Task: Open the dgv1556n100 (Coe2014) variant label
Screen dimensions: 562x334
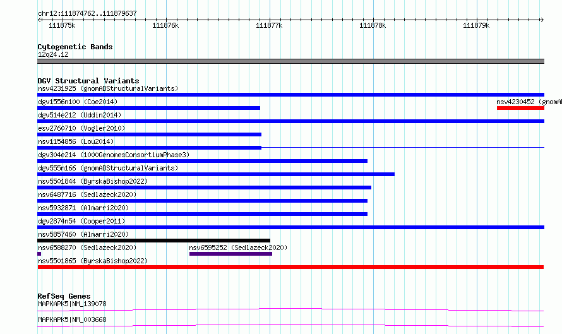Action: pyautogui.click(x=78, y=102)
